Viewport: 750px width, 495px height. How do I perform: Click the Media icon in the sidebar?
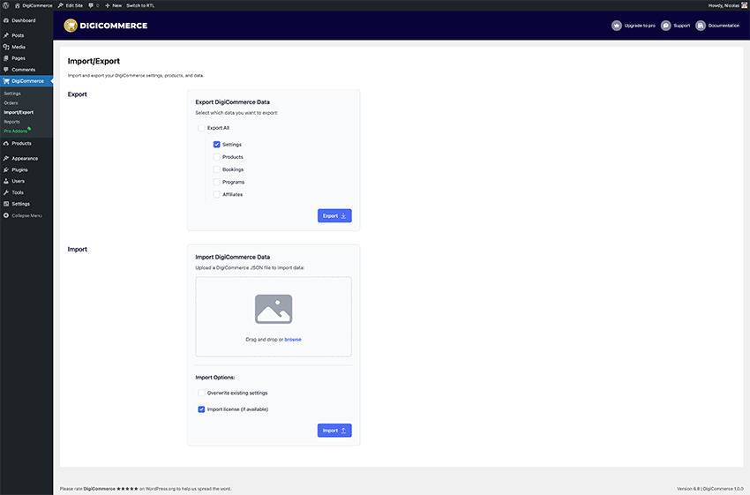[6, 47]
